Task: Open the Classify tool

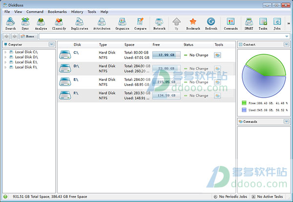Action: tap(59, 24)
